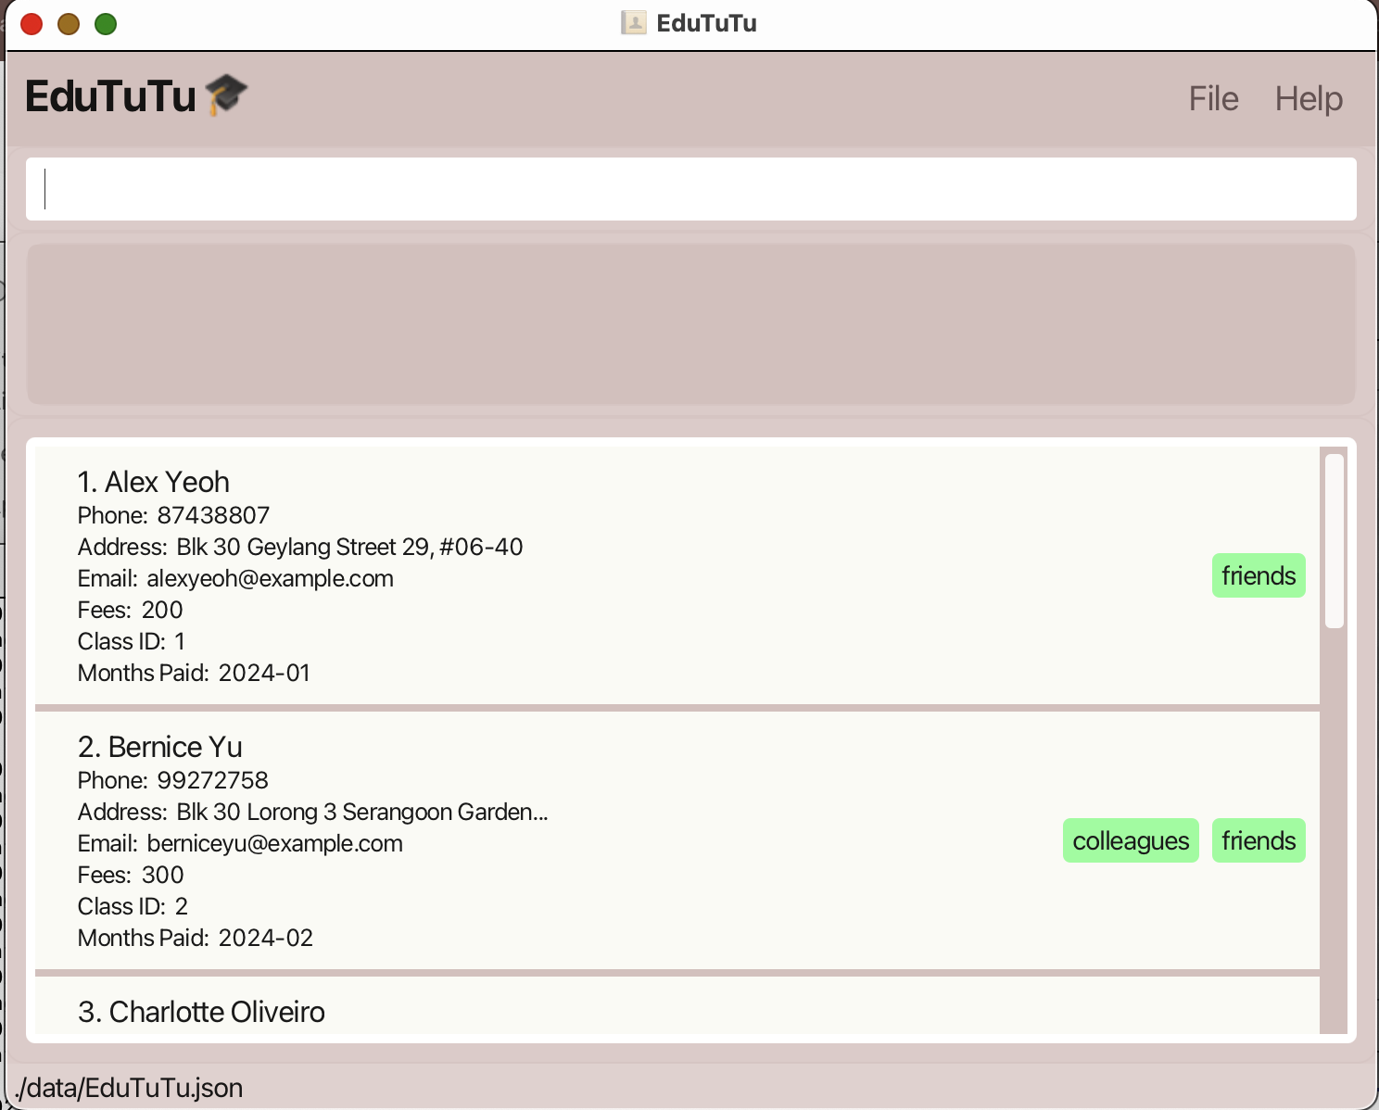
Task: Click address Blk 30 Geylang Street 29
Action: (x=349, y=547)
